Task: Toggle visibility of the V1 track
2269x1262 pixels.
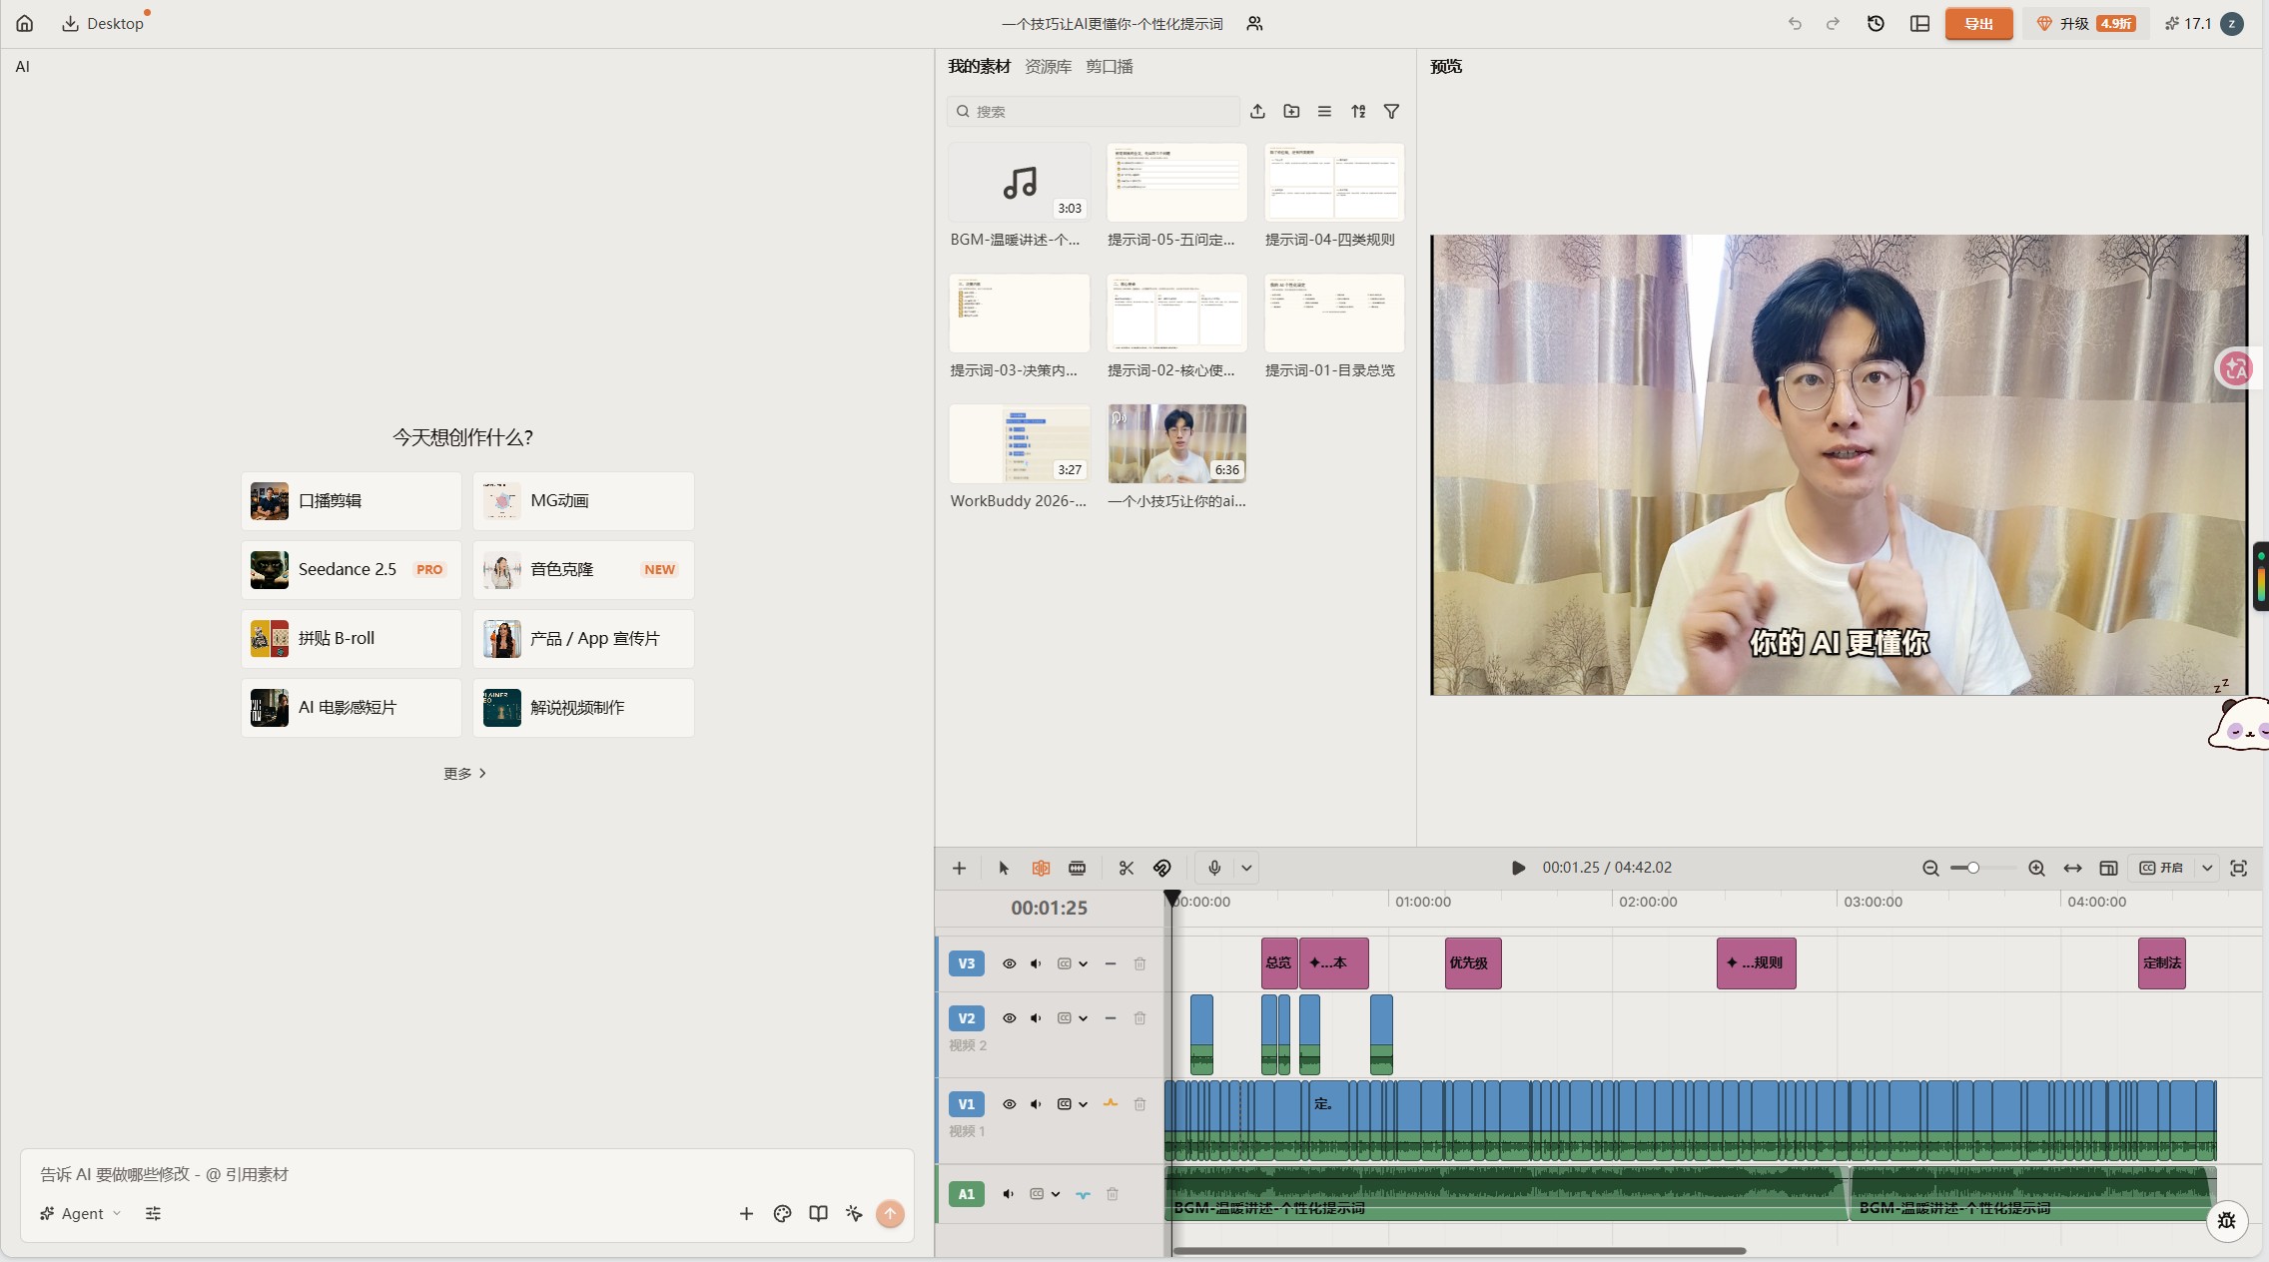Action: coord(1009,1103)
